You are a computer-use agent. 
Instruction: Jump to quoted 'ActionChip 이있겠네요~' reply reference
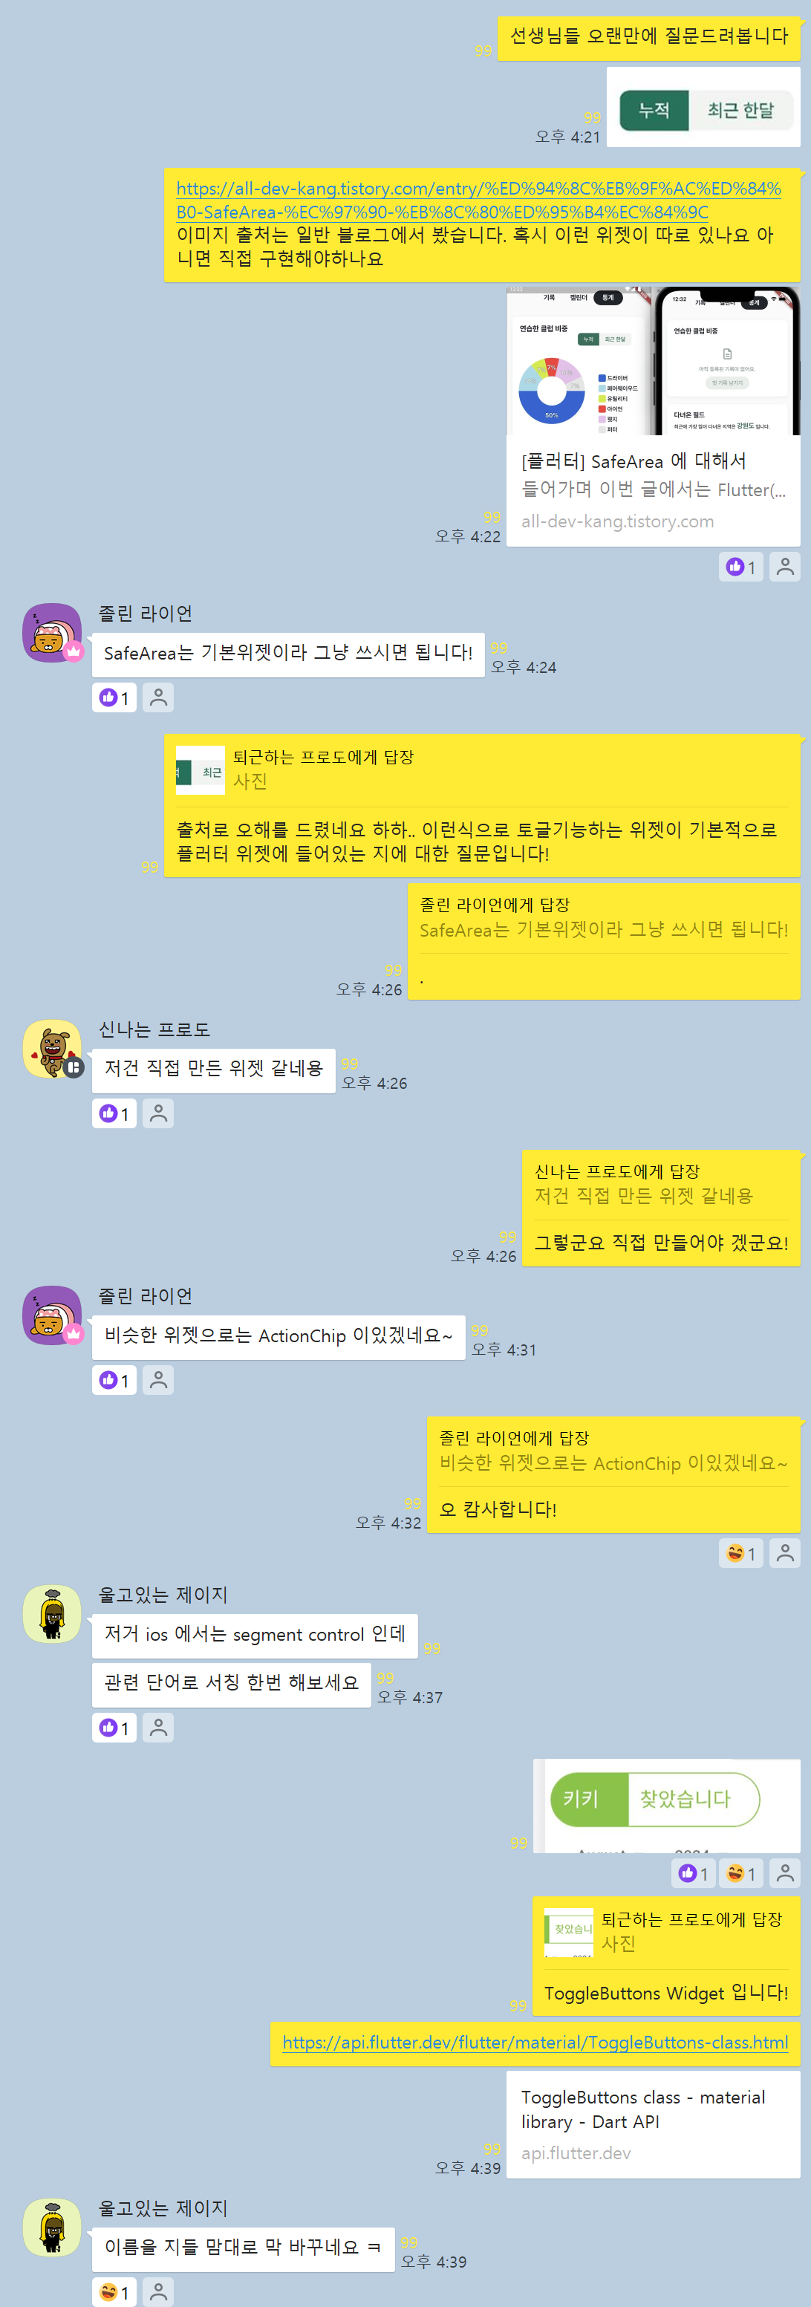click(x=613, y=1451)
